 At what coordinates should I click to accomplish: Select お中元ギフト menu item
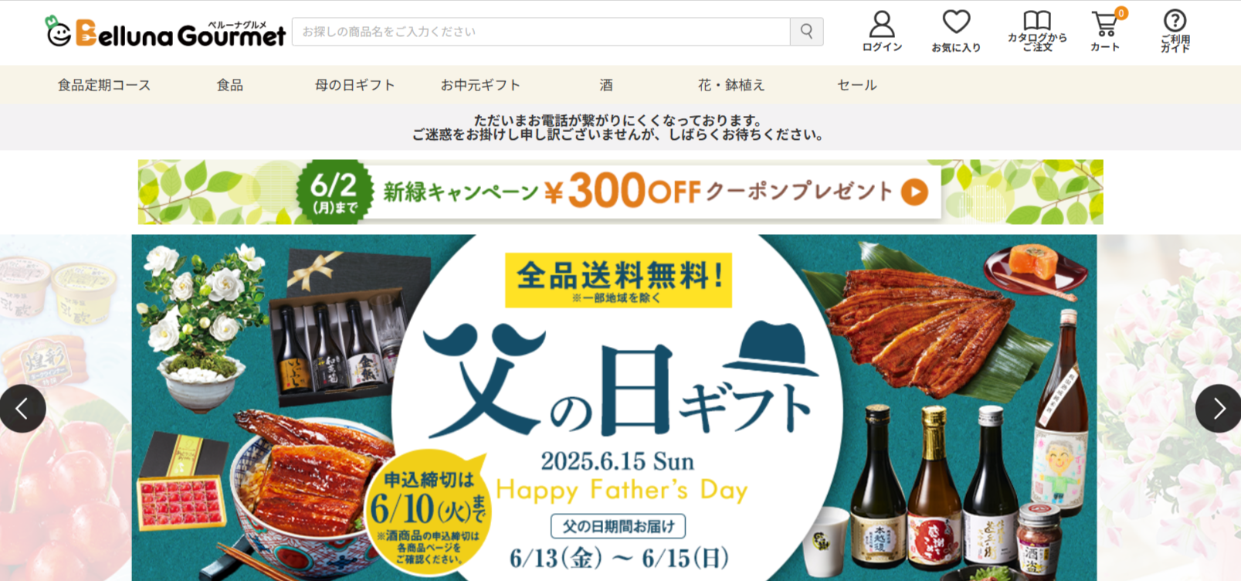(x=480, y=85)
